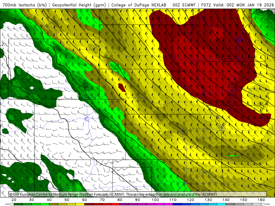Click the legend value 150
The width and height of the screenshot is (275, 206).
coord(244,200)
